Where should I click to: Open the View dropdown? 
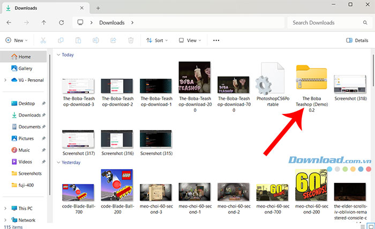(190, 40)
